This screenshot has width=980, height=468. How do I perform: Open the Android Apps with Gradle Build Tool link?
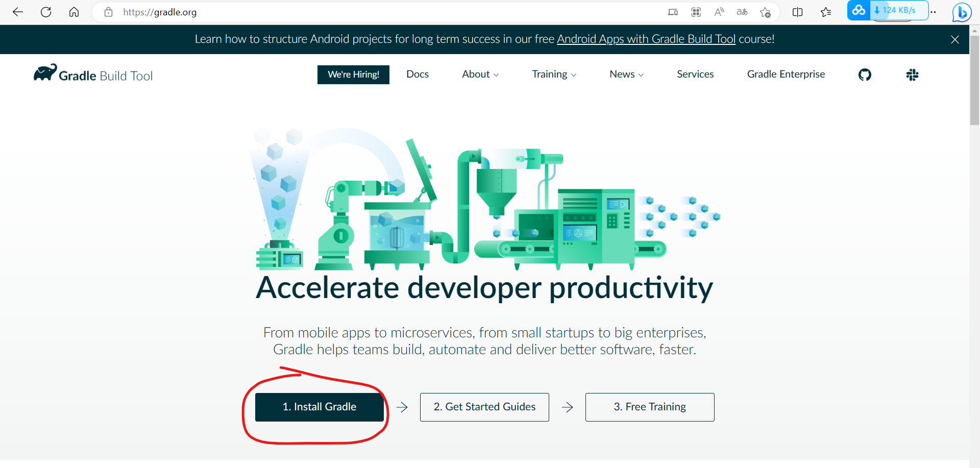pos(646,39)
